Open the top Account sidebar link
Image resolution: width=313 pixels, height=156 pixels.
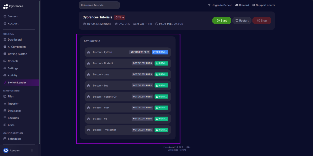click(11, 23)
